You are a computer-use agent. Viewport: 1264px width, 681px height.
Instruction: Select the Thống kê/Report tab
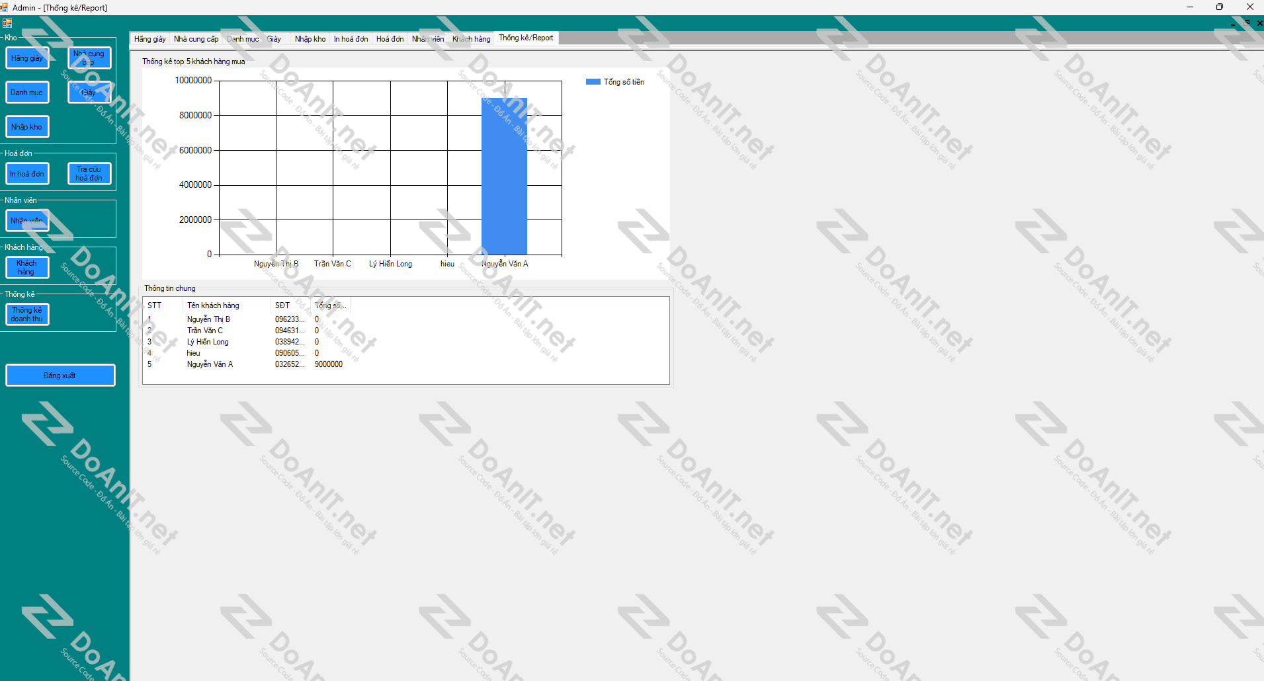[526, 38]
